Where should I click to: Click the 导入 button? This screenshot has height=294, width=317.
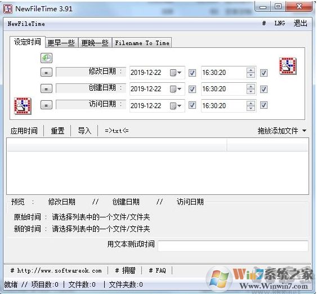(84, 131)
